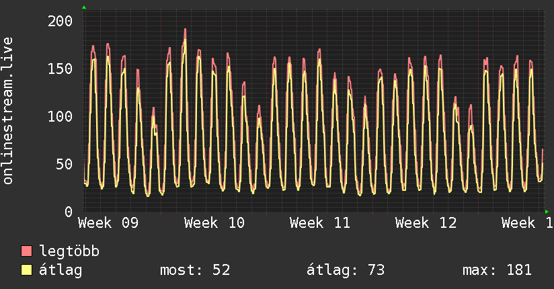Screen dimensions: 554x289
Task: Select the átlag legend label beside yellow swatch
Action: (x=61, y=270)
